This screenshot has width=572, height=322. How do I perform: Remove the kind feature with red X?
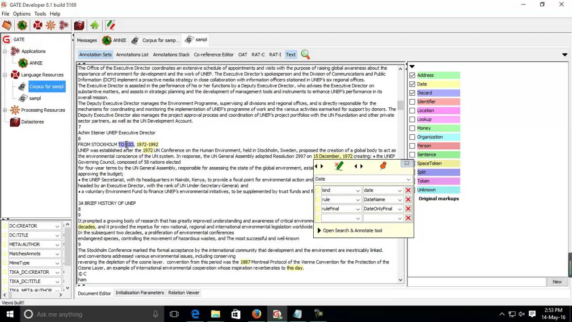coord(408,191)
